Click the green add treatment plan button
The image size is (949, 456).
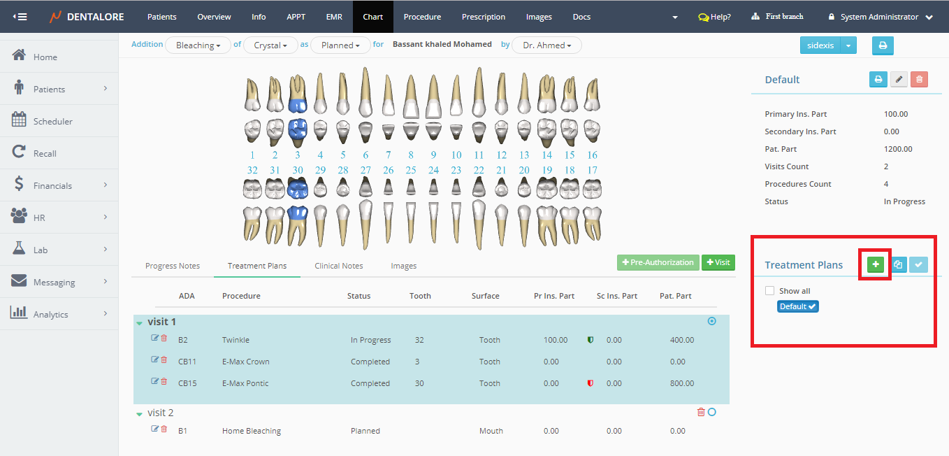point(876,265)
